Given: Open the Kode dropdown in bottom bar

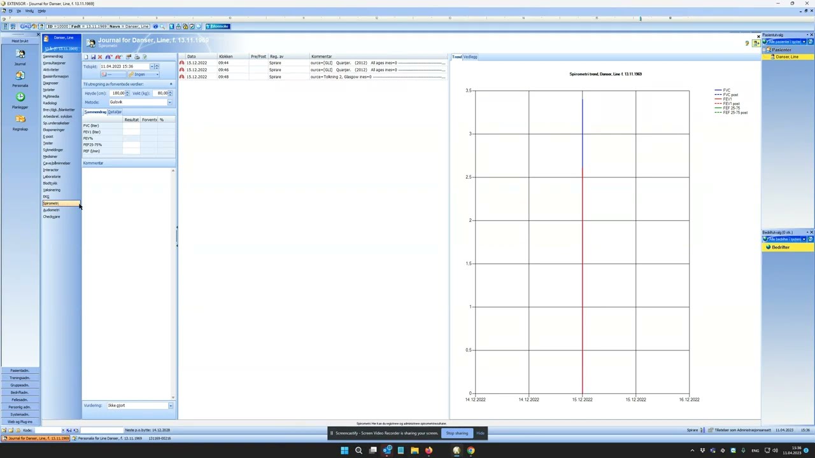Looking at the screenshot, I should click(62, 431).
